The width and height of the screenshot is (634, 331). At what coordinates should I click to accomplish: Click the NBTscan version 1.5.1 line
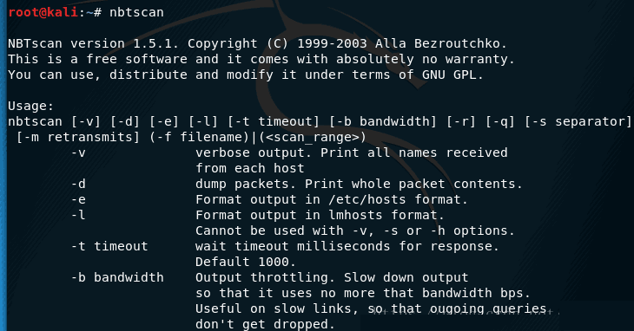(257, 43)
